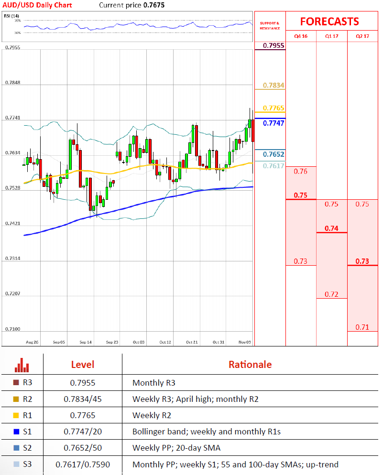Click the Sep 05 date axis label

click(59, 342)
